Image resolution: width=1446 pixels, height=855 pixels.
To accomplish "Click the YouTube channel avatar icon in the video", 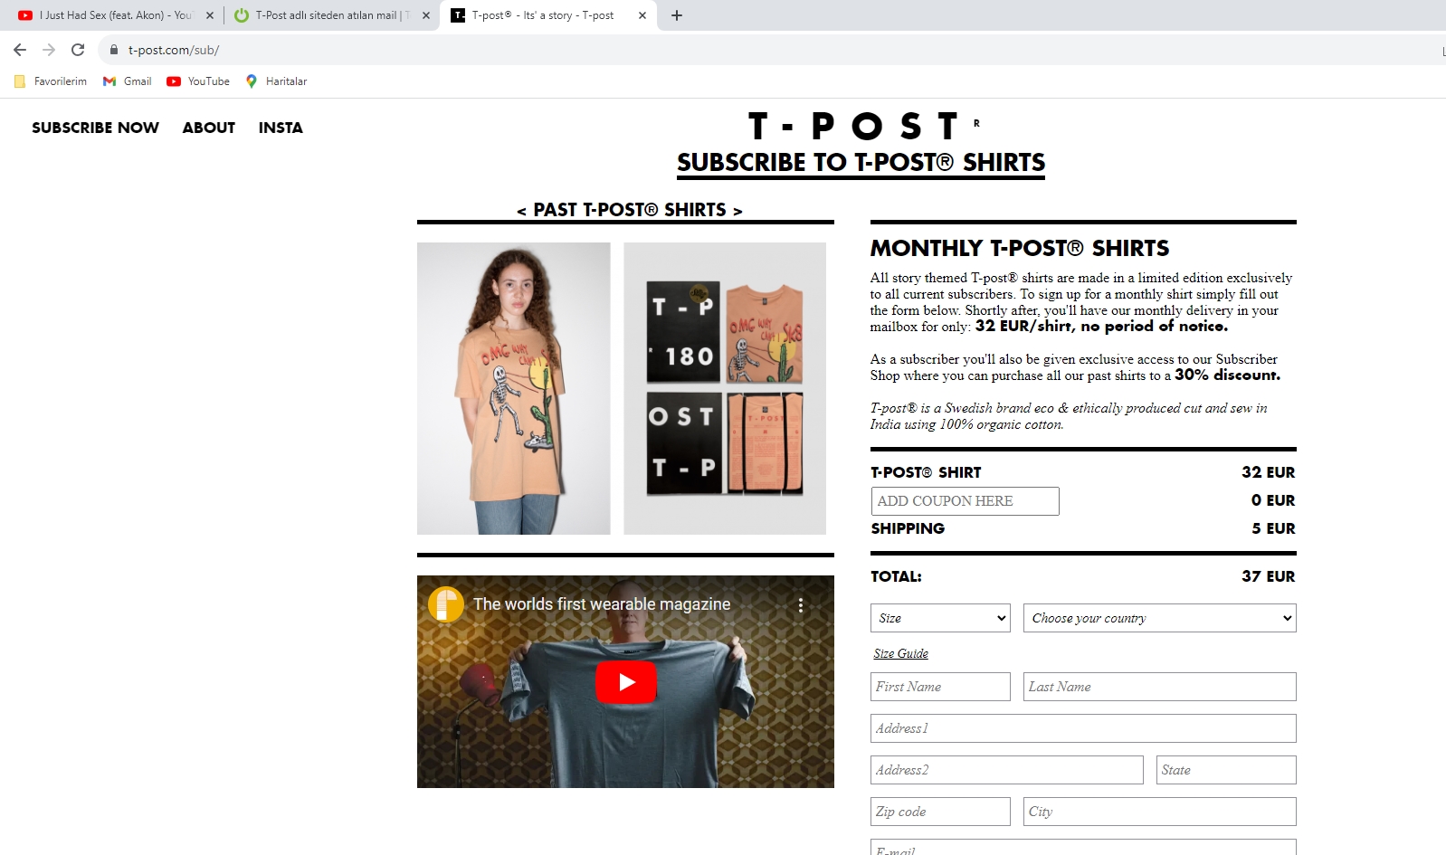I will [x=445, y=604].
